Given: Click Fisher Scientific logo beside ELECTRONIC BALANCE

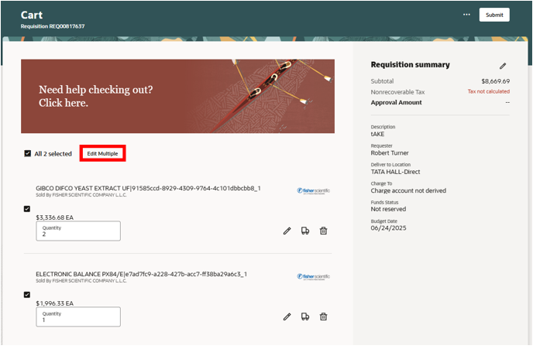Looking at the screenshot, I should 314,277.
